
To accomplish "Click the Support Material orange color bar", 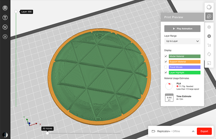I will tap(184, 62).
